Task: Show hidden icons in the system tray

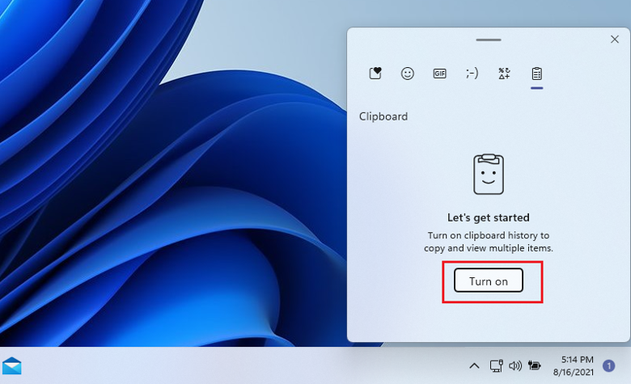Action: click(474, 366)
